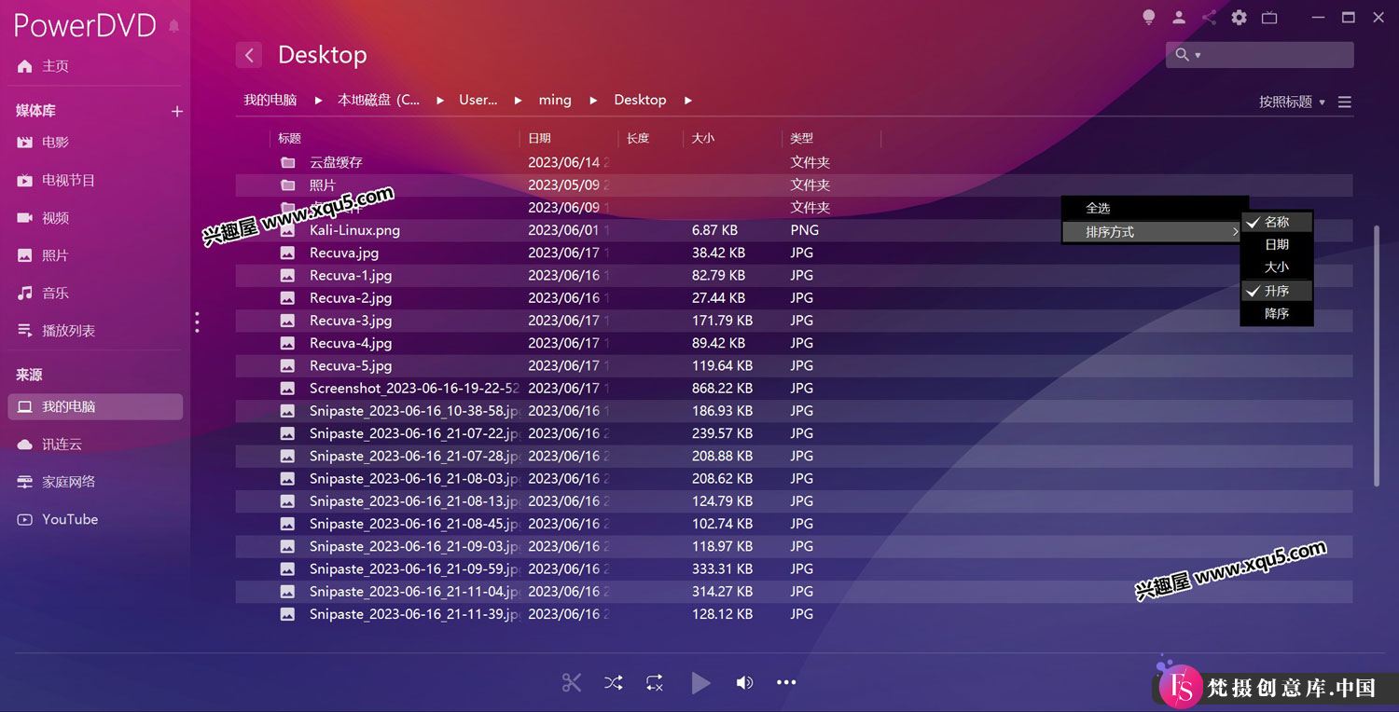Expand arrow after 我的电脑 breadcrumb

pos(318,100)
